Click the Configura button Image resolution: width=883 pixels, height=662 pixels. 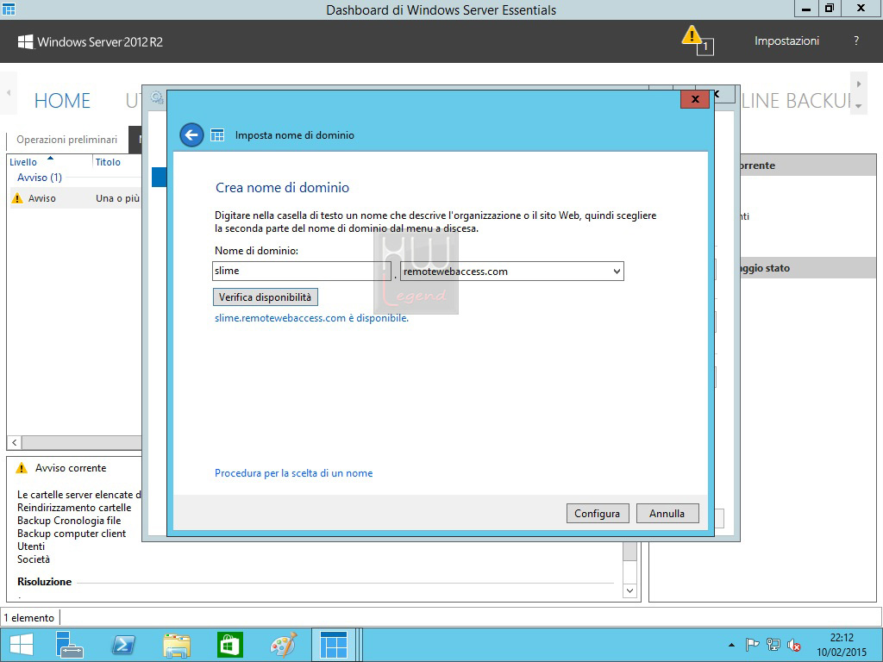598,514
